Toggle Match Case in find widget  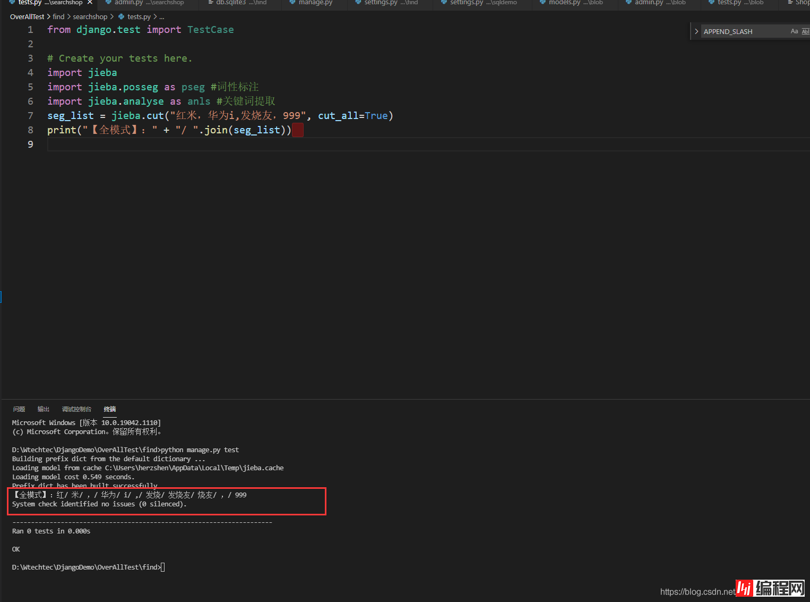(794, 31)
